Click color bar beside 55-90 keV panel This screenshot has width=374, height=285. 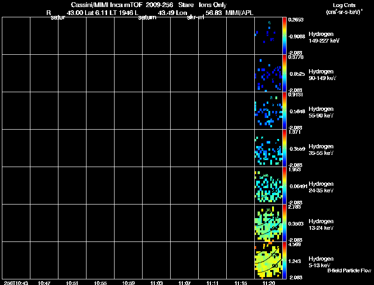pos(284,111)
